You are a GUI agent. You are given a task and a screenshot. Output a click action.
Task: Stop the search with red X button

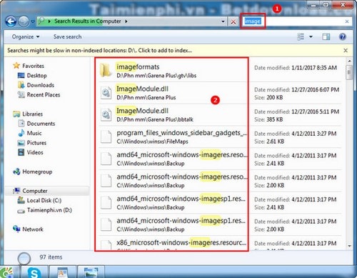point(233,21)
